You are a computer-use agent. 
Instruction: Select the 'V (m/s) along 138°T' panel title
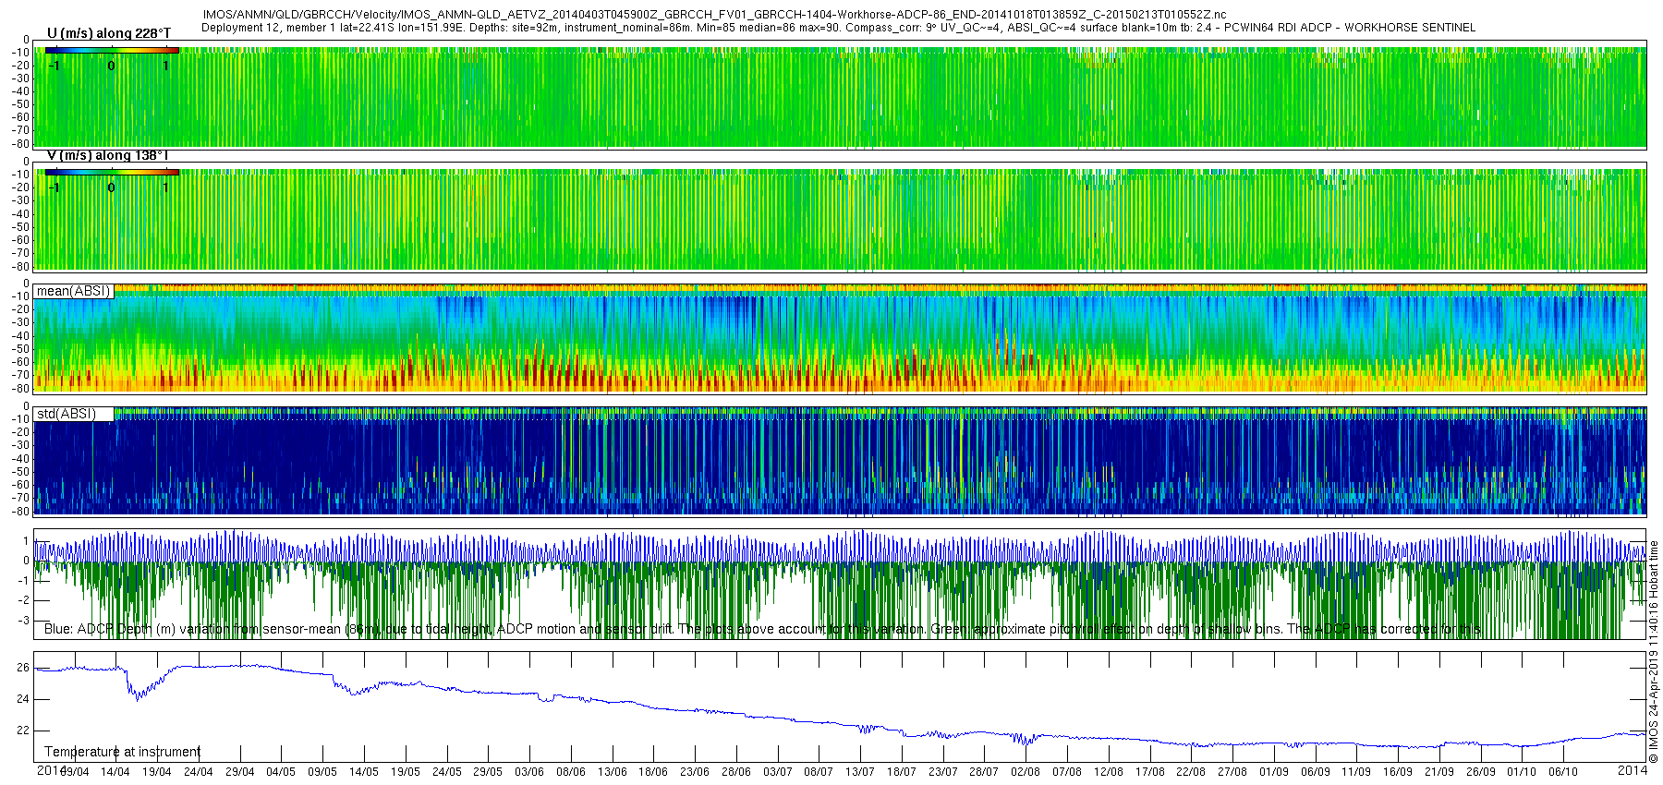pos(107,155)
